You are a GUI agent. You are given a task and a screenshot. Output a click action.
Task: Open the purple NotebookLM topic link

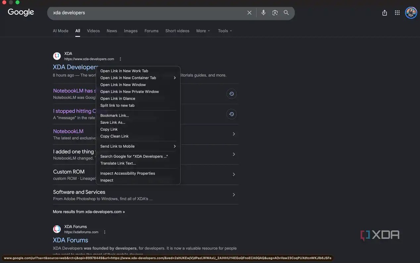pyautogui.click(x=68, y=131)
